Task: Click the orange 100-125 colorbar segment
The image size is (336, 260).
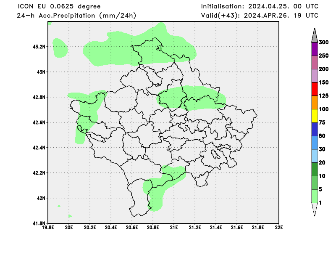Action: point(315,102)
